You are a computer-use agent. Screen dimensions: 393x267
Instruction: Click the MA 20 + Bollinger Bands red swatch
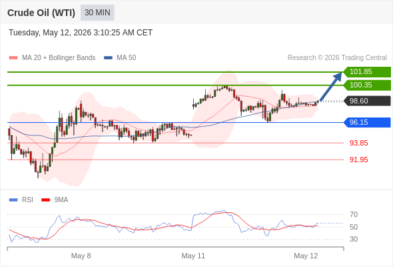13,58
